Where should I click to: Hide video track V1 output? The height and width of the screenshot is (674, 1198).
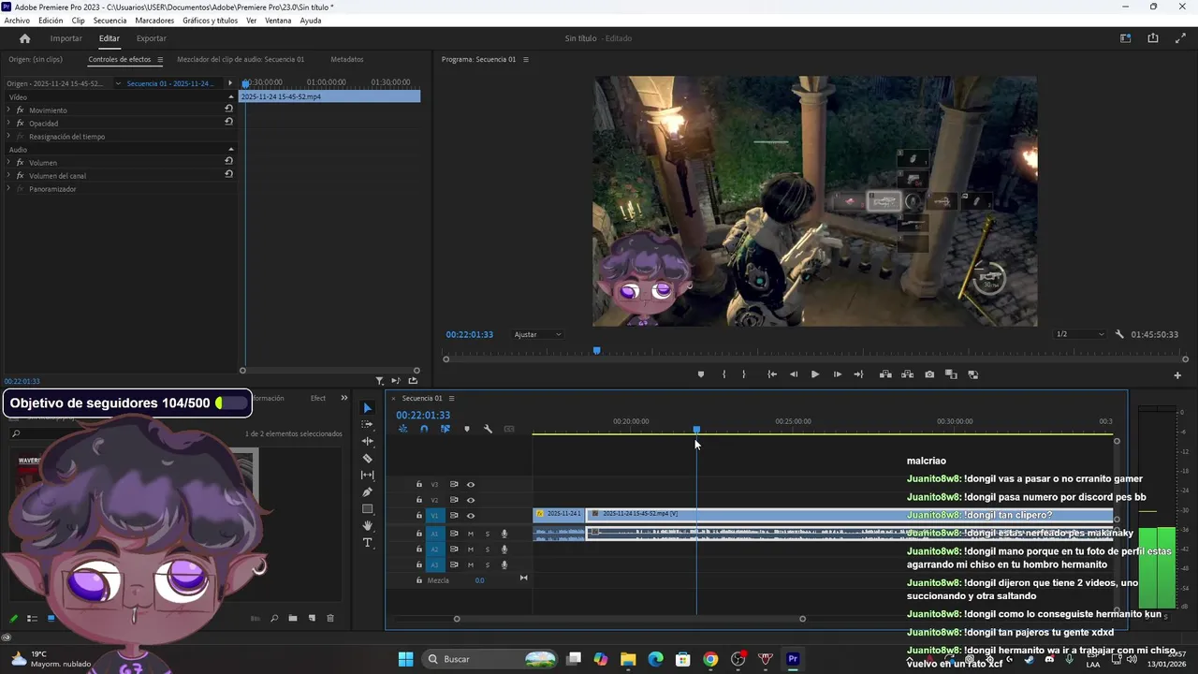click(x=471, y=516)
